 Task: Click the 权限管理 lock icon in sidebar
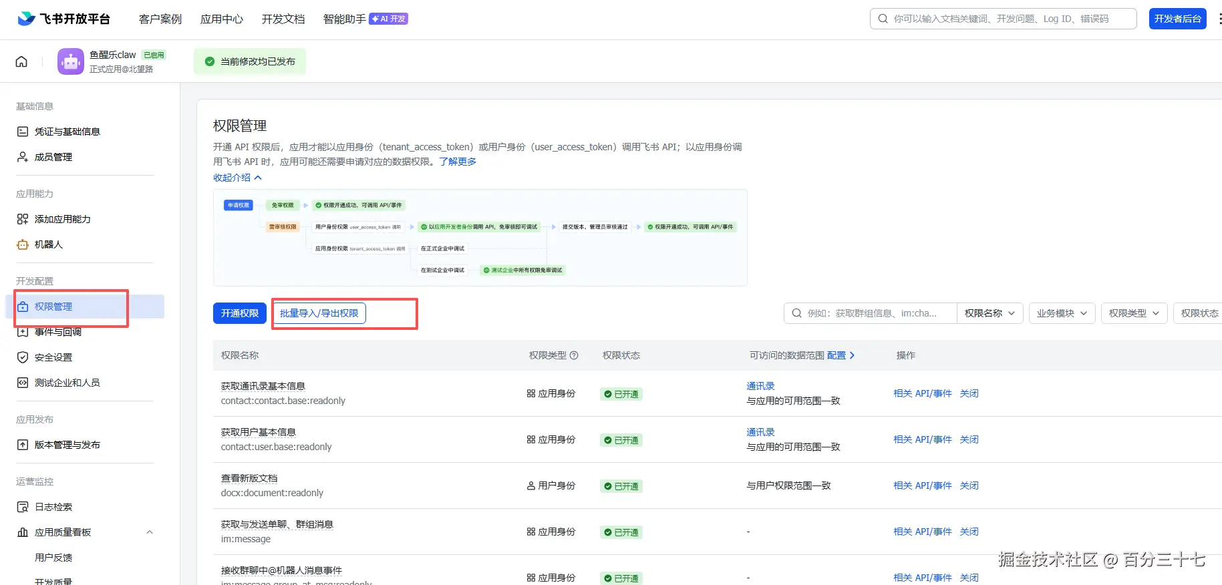pos(23,307)
